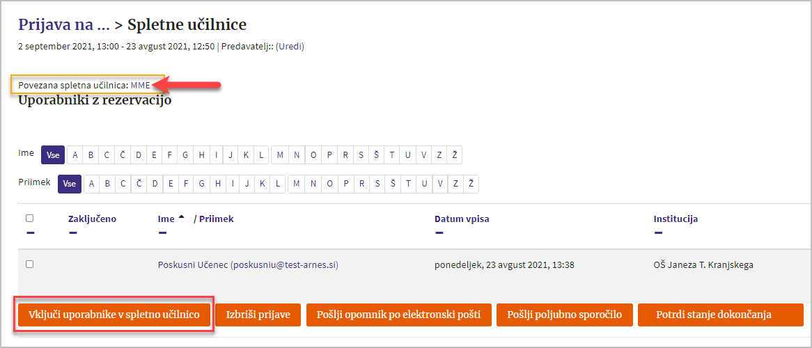Filter Ime by letter Č
Viewport: 812px width, 348px height.
pos(123,155)
